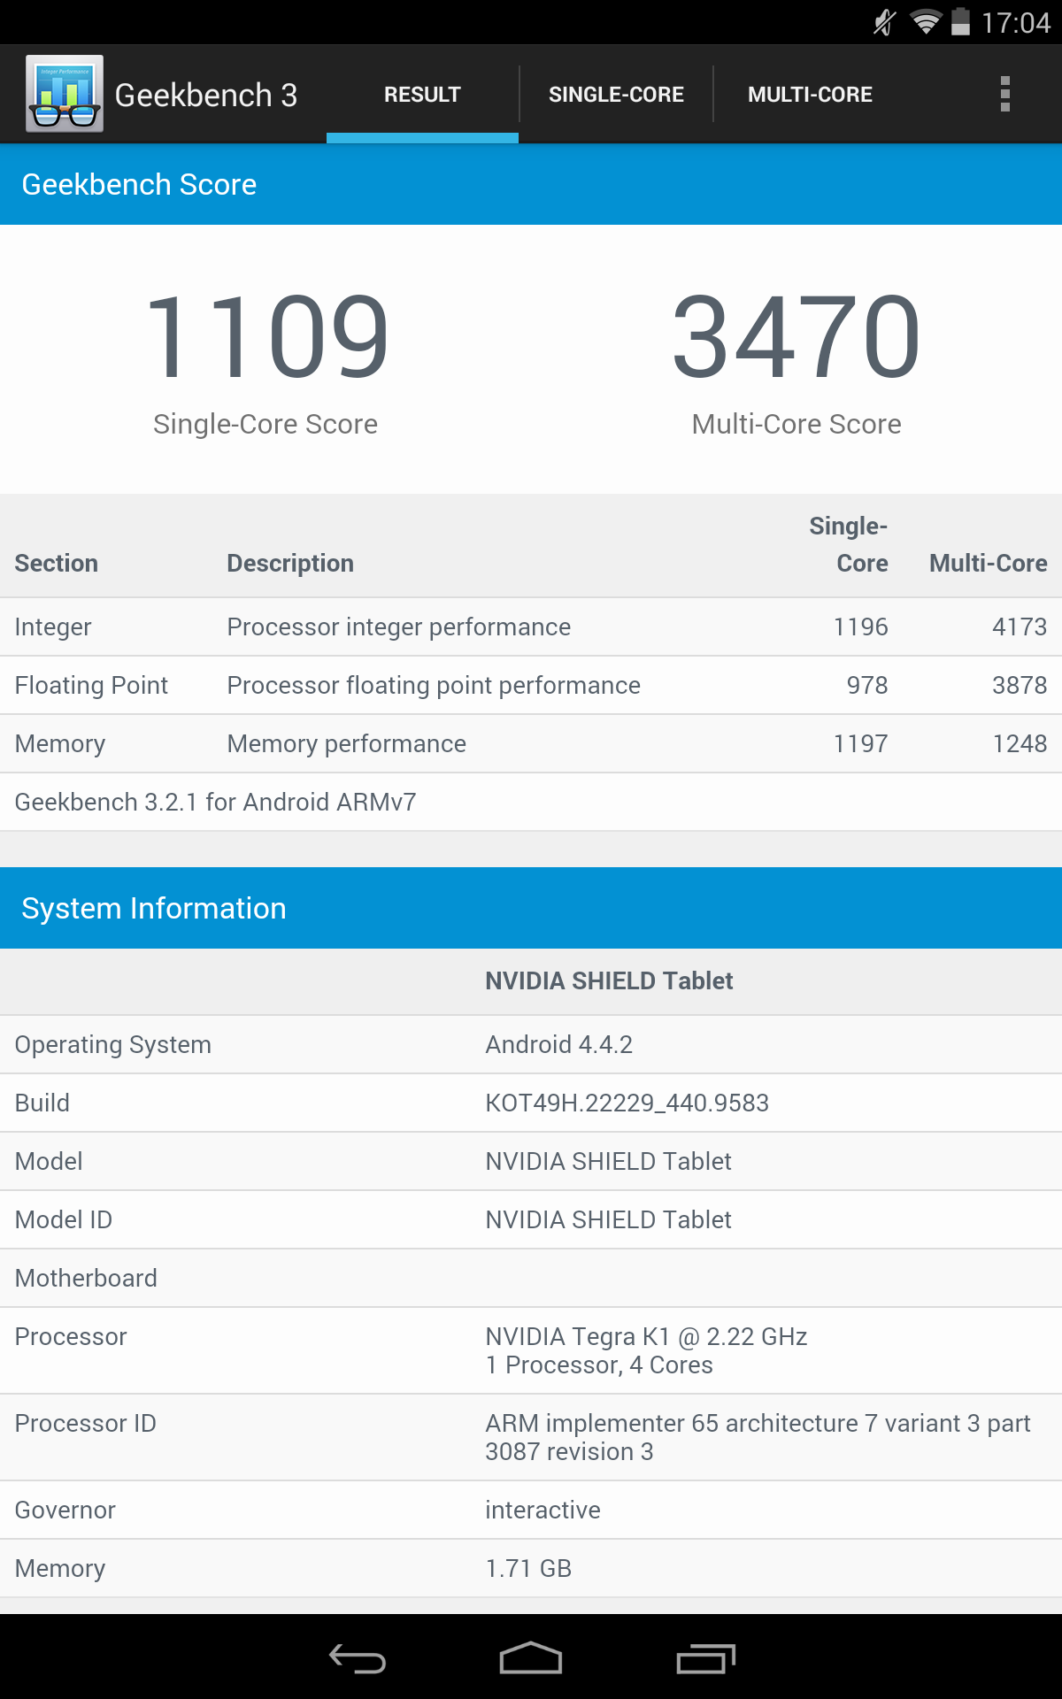Tap the Android back navigation button
The width and height of the screenshot is (1062, 1699).
[x=358, y=1658]
